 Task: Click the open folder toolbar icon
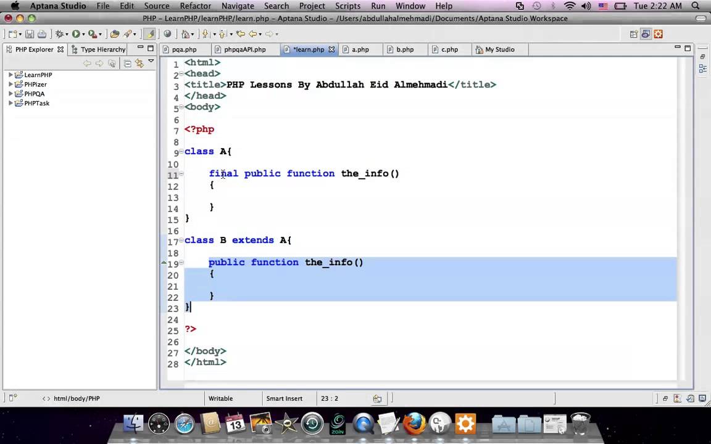[x=115, y=34]
